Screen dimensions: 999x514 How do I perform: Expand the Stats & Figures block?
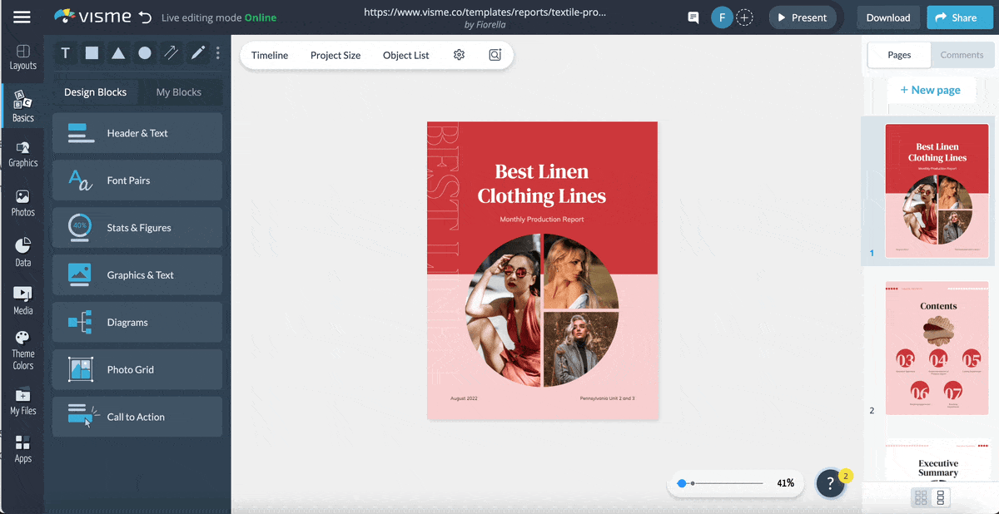(x=137, y=228)
